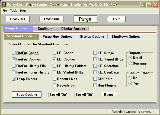
Task: Click the status bar message text
Action: [x=133, y=112]
